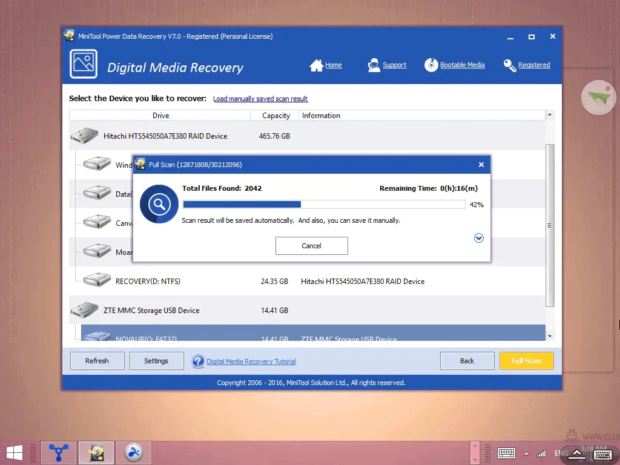Click the floating paper plane icon on the desktop

click(599, 97)
